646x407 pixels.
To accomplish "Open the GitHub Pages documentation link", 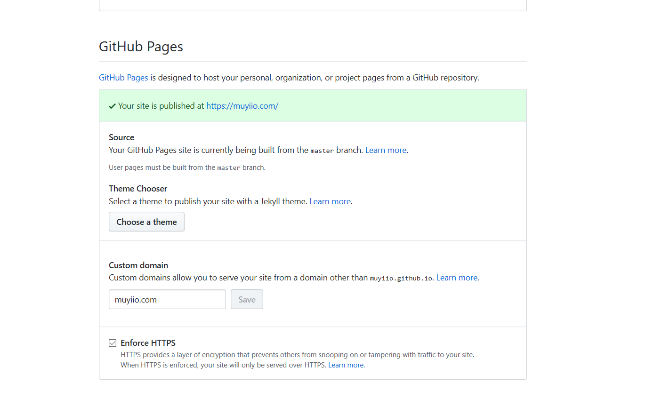I will click(123, 78).
